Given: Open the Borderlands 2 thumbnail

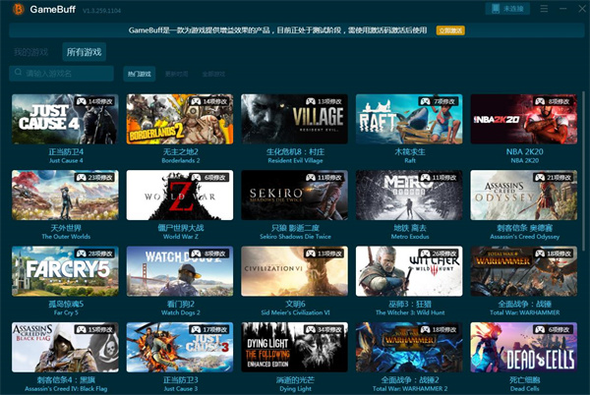Looking at the screenshot, I should click(x=180, y=119).
